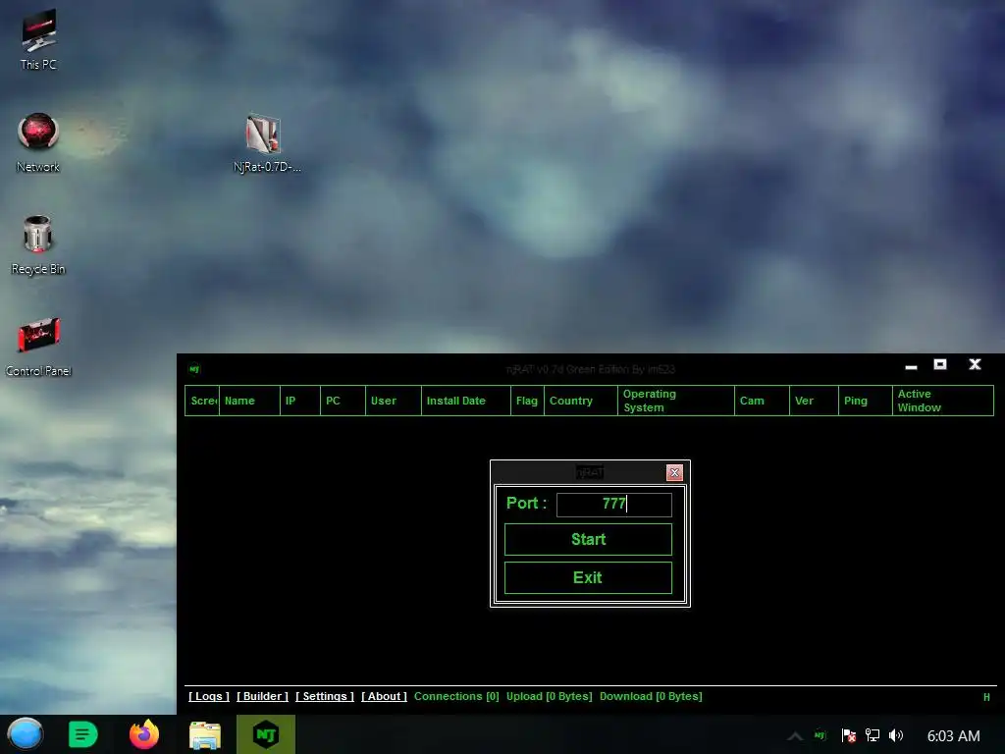Close the njRAT main window
Viewport: 1005px width, 754px height.
pyautogui.click(x=975, y=364)
